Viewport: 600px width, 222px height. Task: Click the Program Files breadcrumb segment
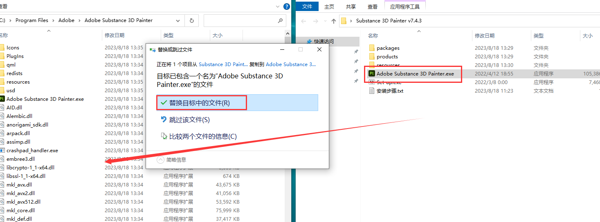[x=32, y=20]
